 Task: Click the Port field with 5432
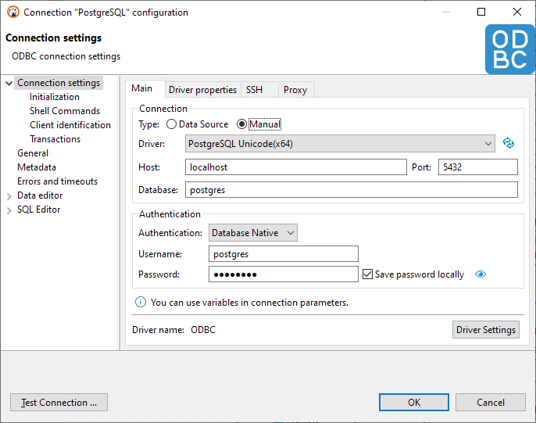pyautogui.click(x=478, y=167)
